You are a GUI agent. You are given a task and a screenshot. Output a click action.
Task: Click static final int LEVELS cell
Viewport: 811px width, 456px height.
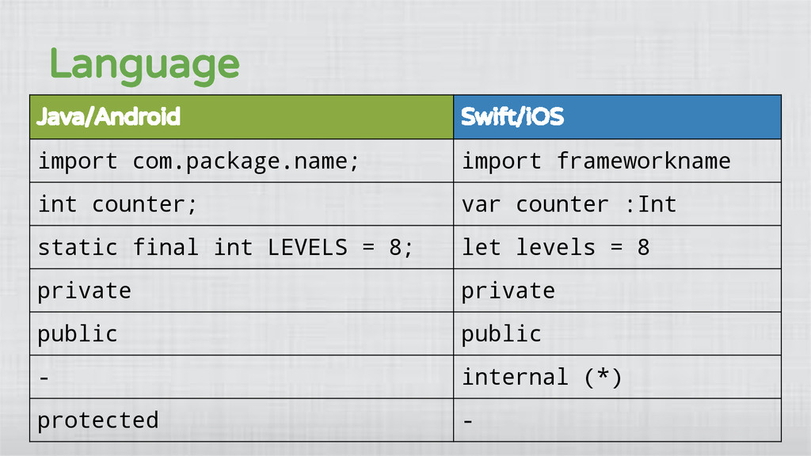242,247
